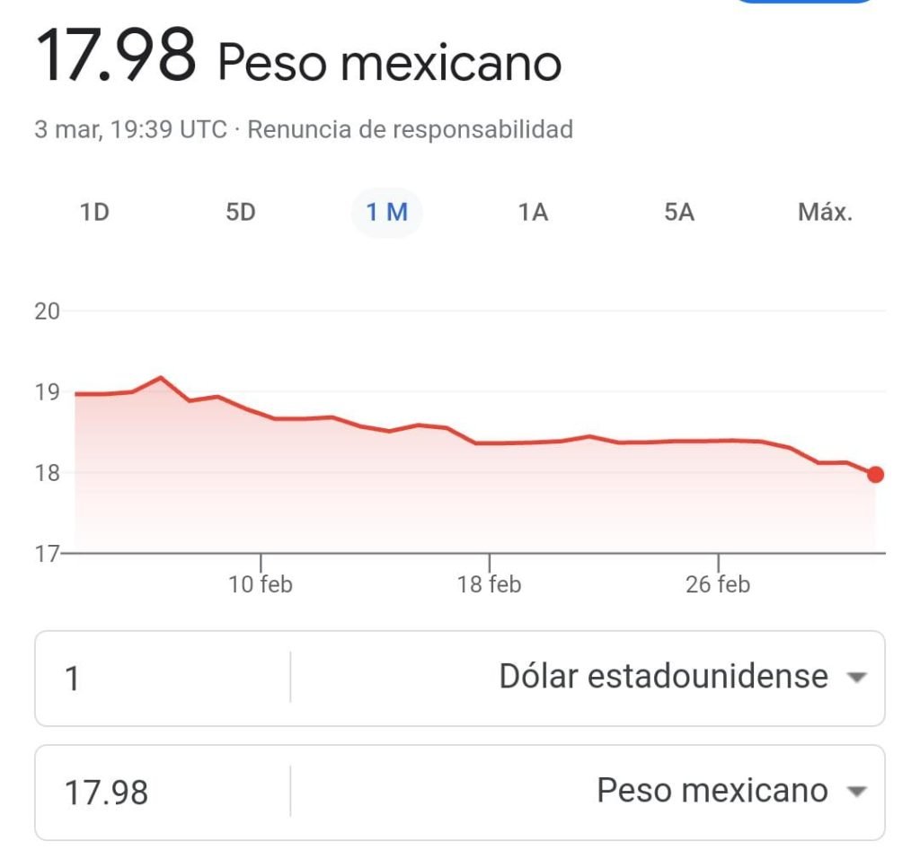Open the Peso mexicano selector in converter
The width and height of the screenshot is (920, 859).
pos(712,791)
